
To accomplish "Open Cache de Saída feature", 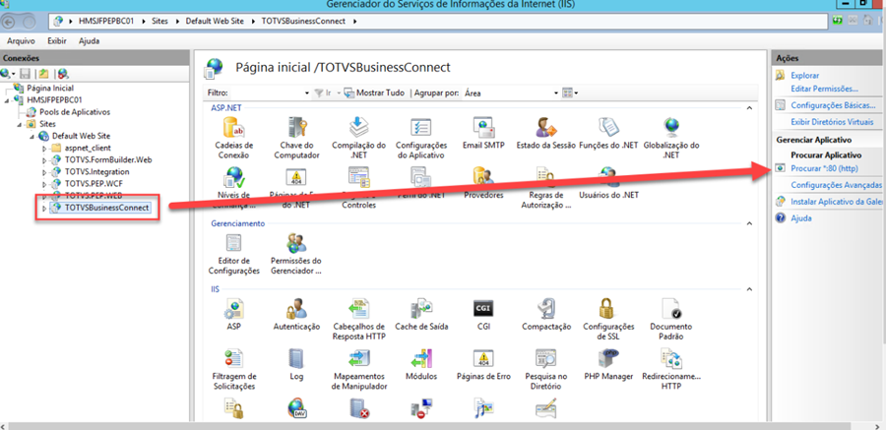I will (421, 314).
